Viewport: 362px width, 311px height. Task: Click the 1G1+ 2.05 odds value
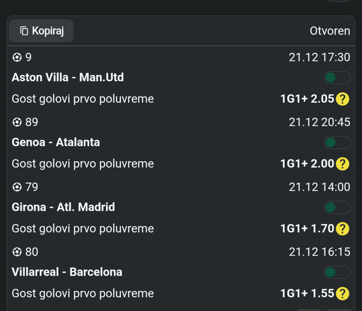pos(307,99)
